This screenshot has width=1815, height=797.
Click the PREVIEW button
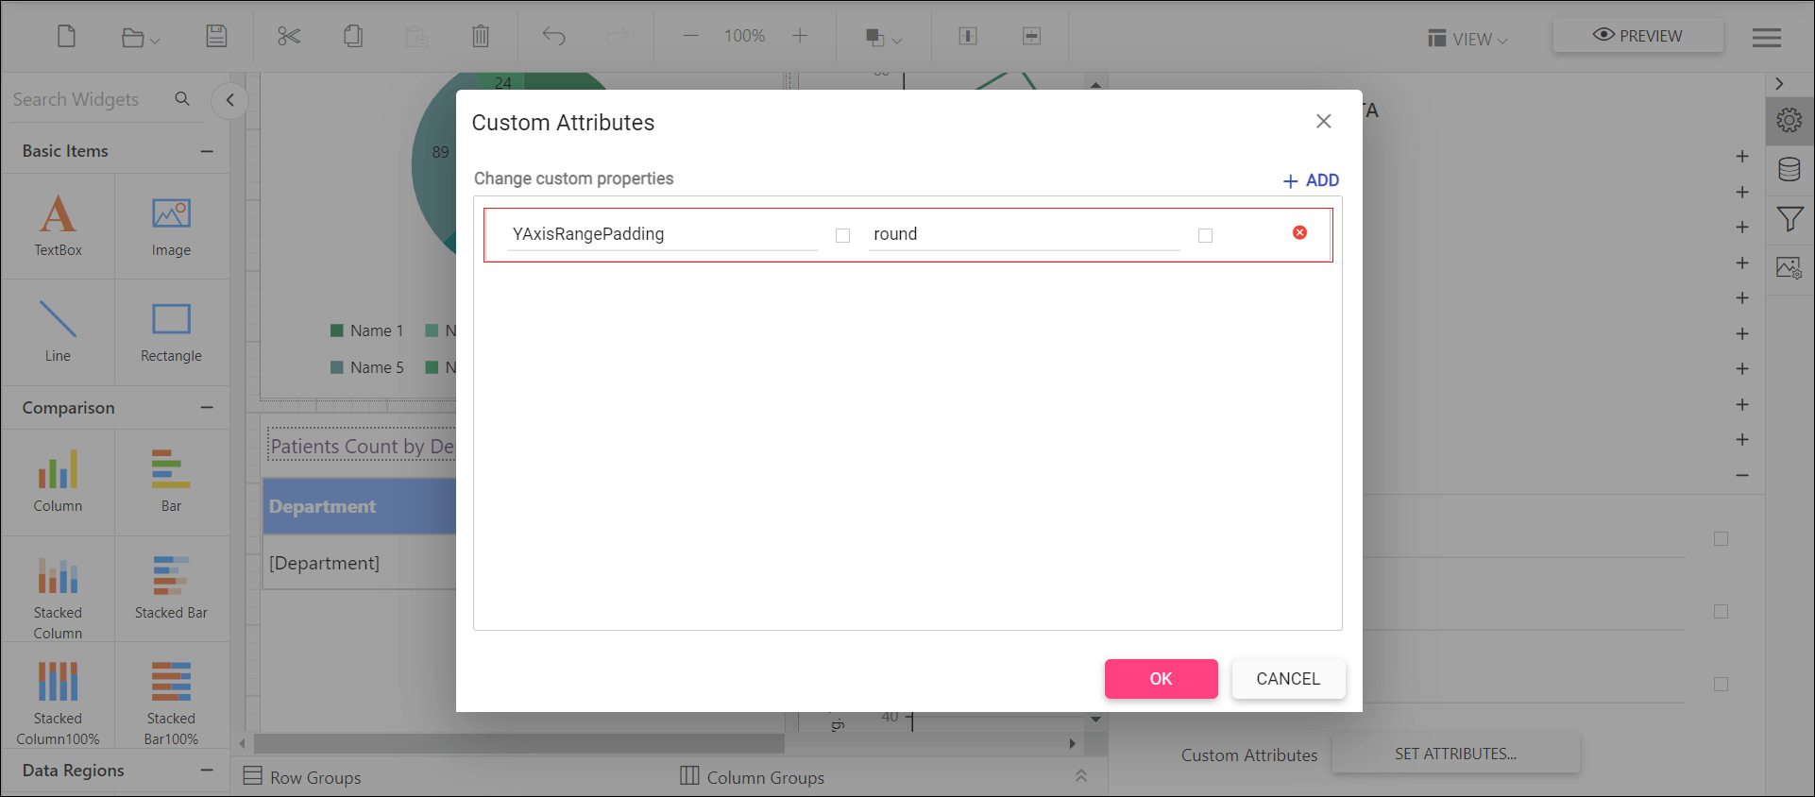click(x=1638, y=36)
